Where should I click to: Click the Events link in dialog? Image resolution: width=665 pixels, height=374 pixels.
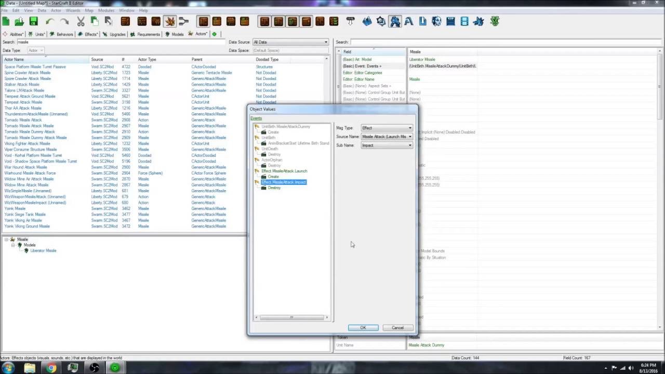256,118
